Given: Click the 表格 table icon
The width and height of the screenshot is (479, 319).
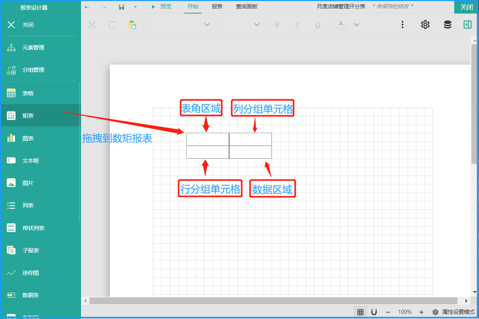Looking at the screenshot, I should tap(11, 93).
